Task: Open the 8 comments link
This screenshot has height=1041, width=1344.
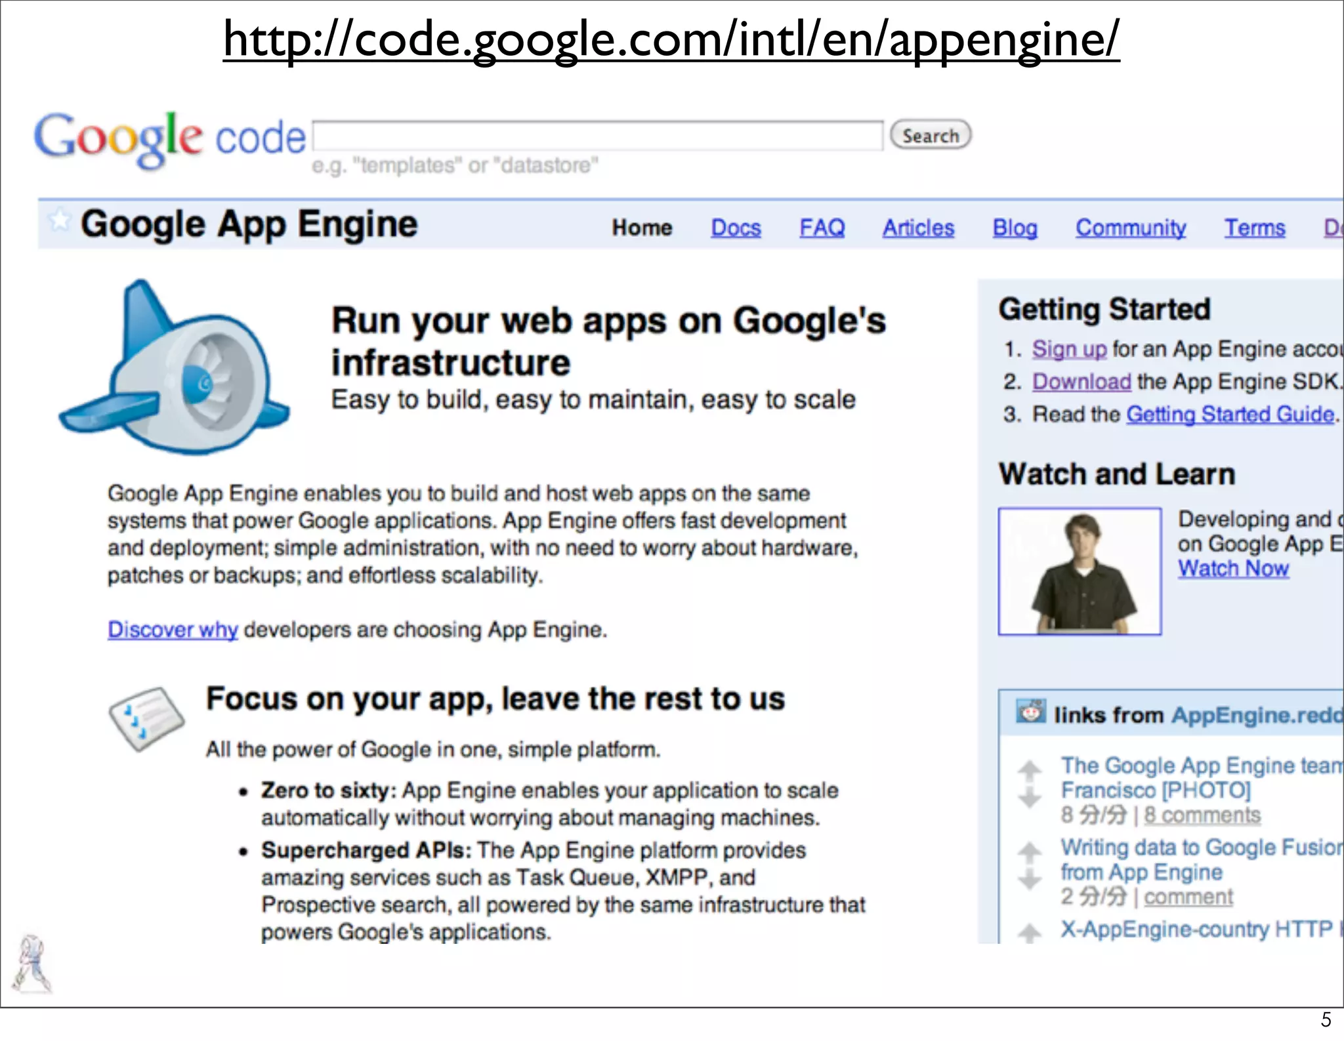Action: [1202, 815]
